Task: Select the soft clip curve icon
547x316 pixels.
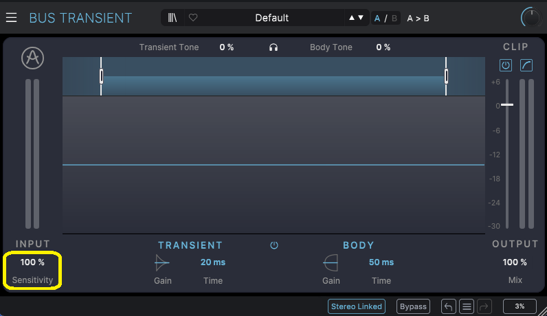Action: [526, 65]
